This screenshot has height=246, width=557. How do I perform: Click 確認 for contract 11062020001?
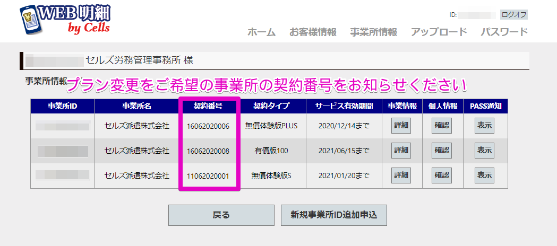click(442, 175)
